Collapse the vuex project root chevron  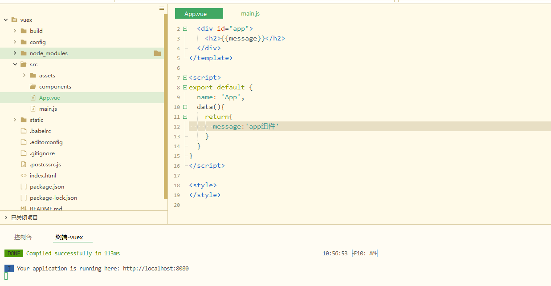pyautogui.click(x=6, y=20)
